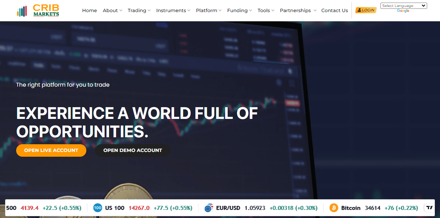Click OPEN DEMO ACCOUNT button
Screen dimensions: 440x218
(x=133, y=150)
